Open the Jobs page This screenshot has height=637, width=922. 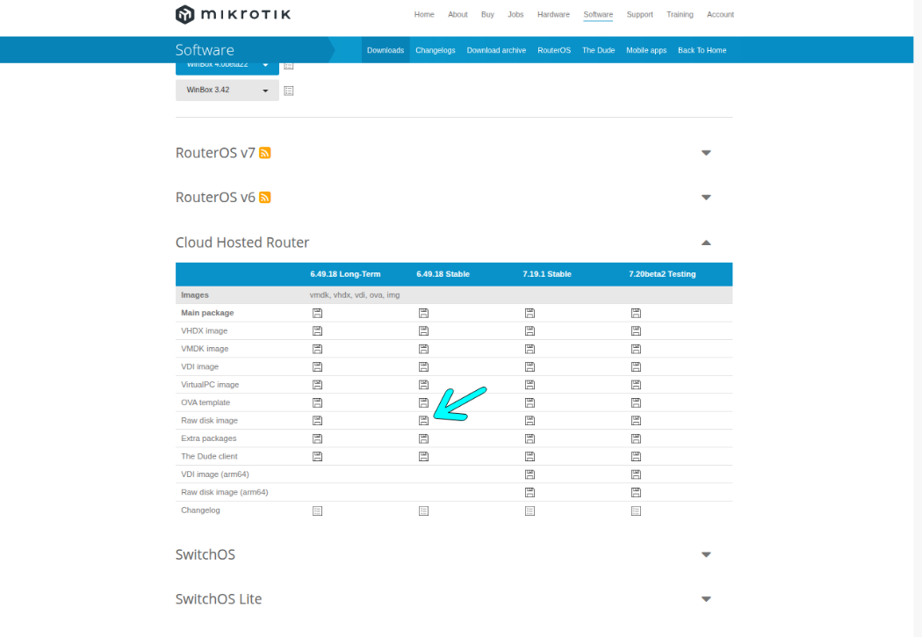pos(515,14)
